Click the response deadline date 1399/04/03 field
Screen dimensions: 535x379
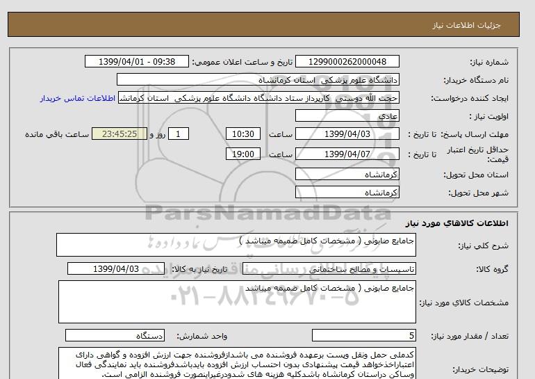[347, 134]
